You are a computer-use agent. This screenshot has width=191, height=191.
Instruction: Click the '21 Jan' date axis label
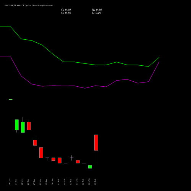click(16, 182)
